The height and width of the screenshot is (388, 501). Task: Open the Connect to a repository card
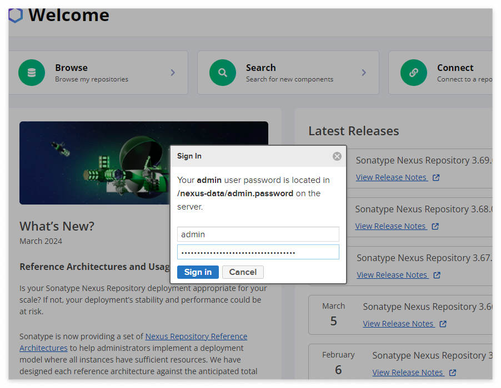pos(440,73)
